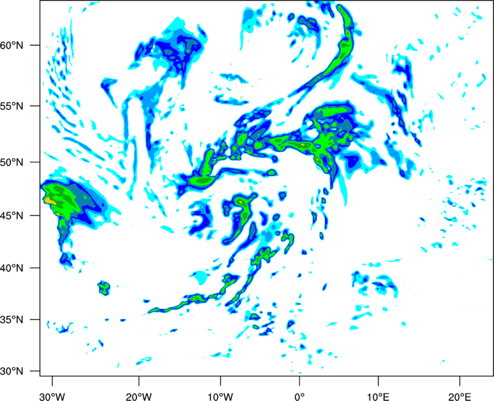Click the 40°N latitude label
This screenshot has height=401, width=494.
click(x=12, y=268)
